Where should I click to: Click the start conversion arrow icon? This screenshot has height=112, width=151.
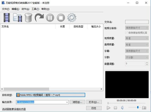(x=39, y=18)
